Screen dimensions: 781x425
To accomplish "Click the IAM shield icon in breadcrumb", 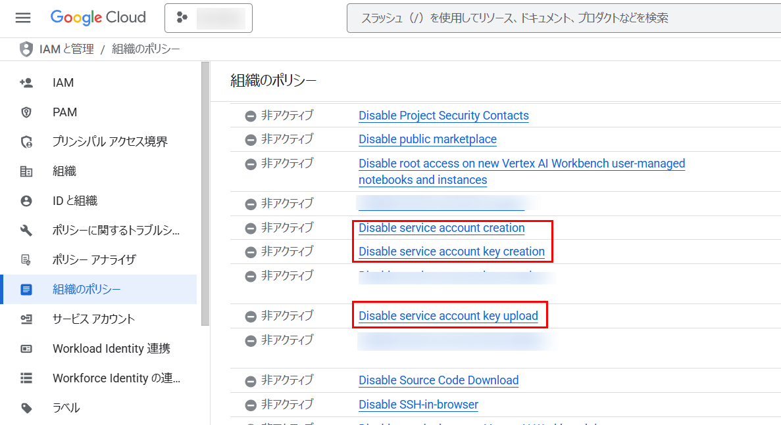I will point(26,49).
